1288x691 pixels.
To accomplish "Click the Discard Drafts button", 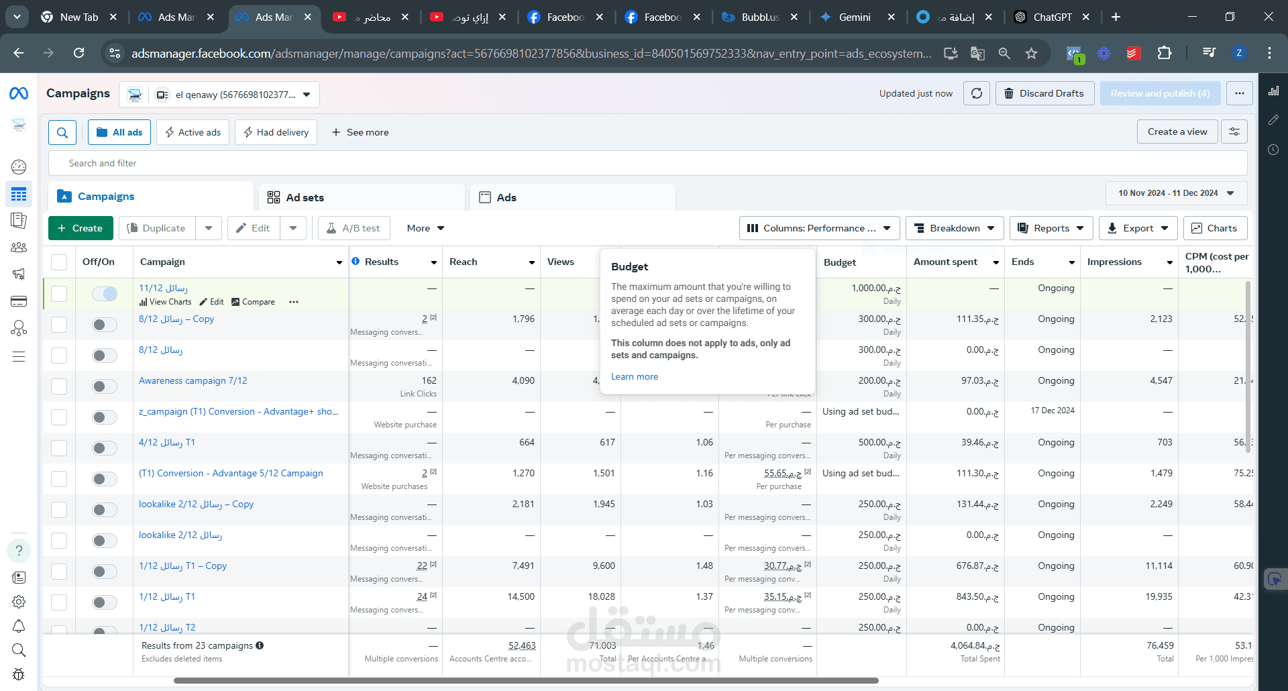I will pyautogui.click(x=1044, y=93).
